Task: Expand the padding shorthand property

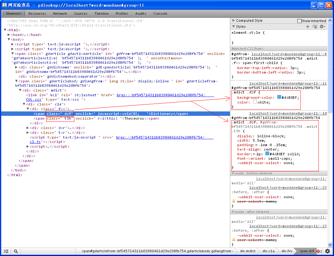Action: coord(257,145)
